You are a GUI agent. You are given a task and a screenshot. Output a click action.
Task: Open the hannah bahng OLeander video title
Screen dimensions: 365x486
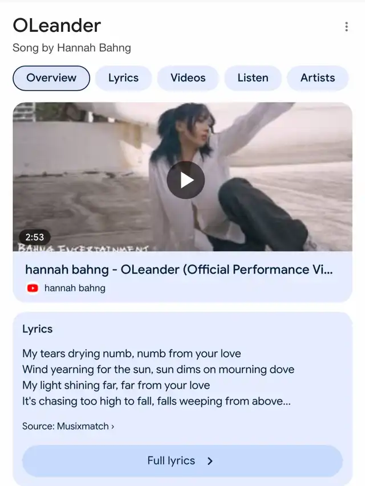179,269
